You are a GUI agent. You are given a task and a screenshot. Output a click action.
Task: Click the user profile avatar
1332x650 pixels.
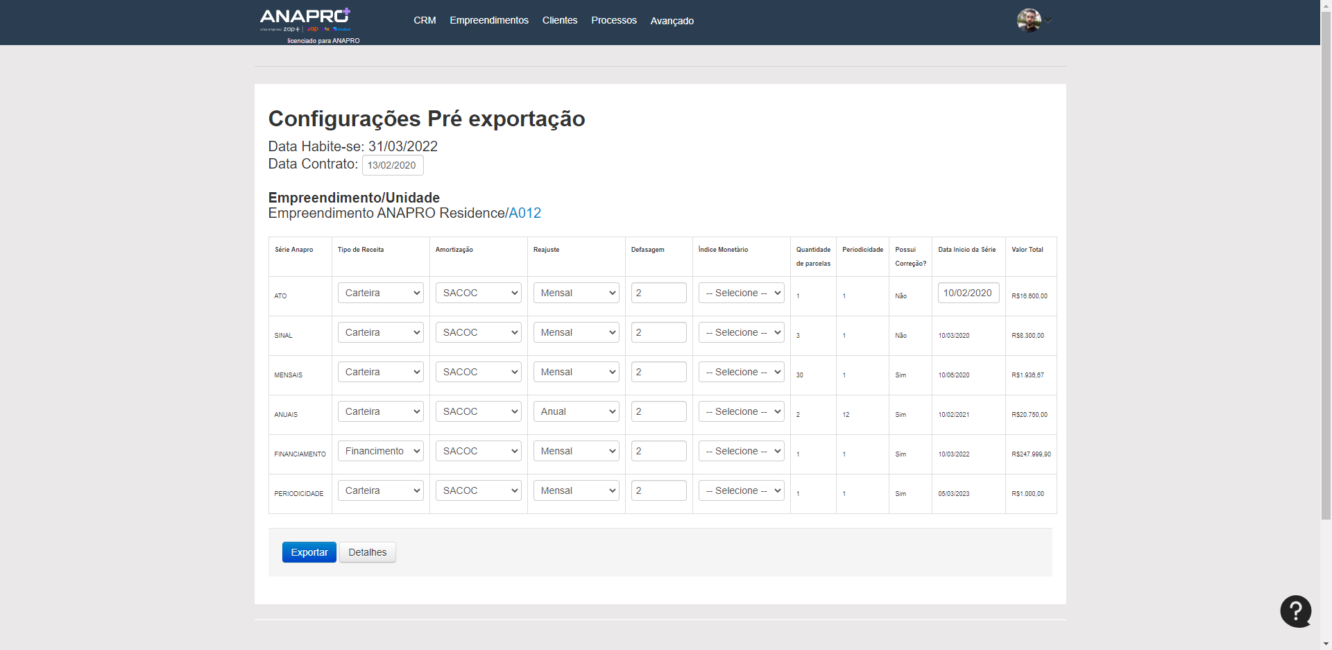tap(1028, 20)
